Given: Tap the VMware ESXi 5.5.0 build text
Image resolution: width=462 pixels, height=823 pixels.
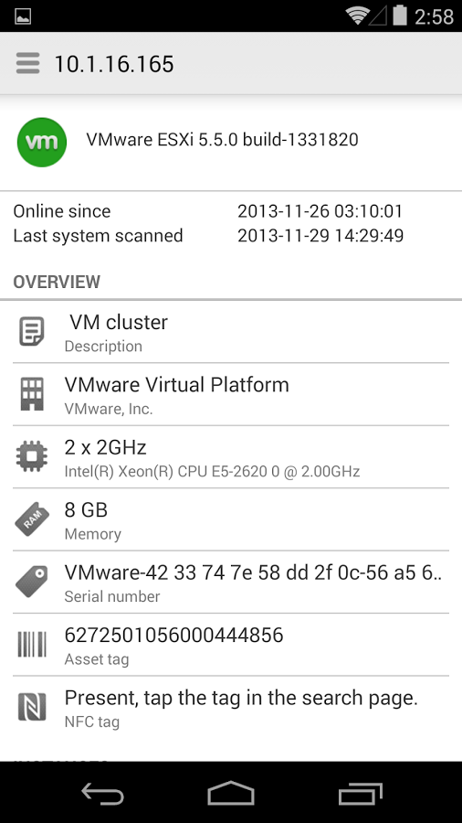Looking at the screenshot, I should pos(222,140).
